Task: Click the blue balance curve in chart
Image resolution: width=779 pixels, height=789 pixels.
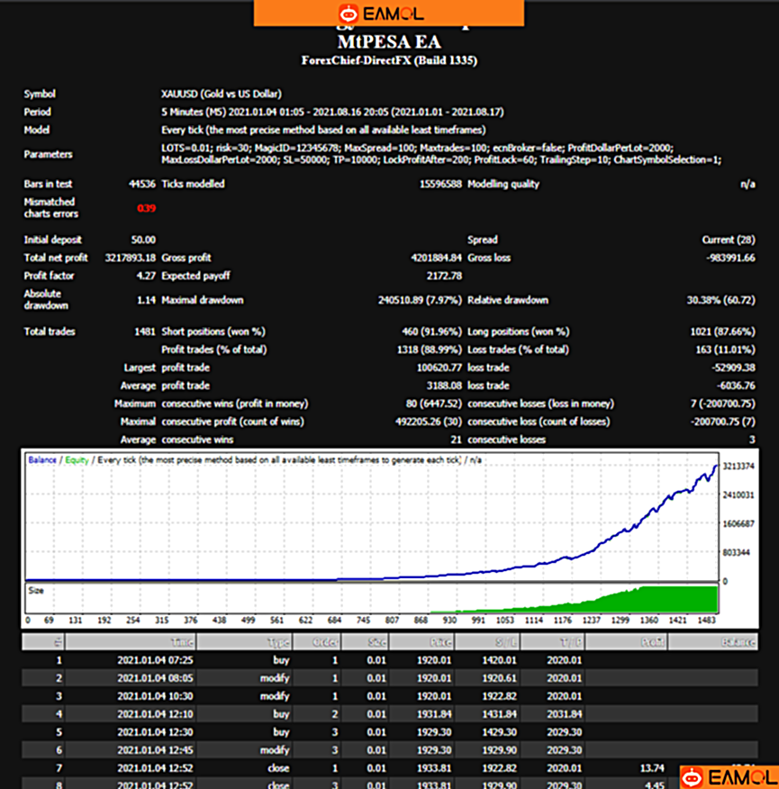Action: coord(630,532)
